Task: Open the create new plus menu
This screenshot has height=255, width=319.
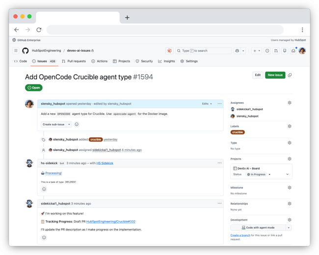Action: click(x=257, y=51)
